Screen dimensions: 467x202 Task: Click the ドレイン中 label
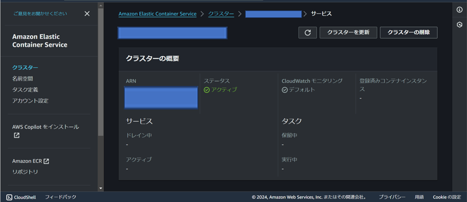139,135
